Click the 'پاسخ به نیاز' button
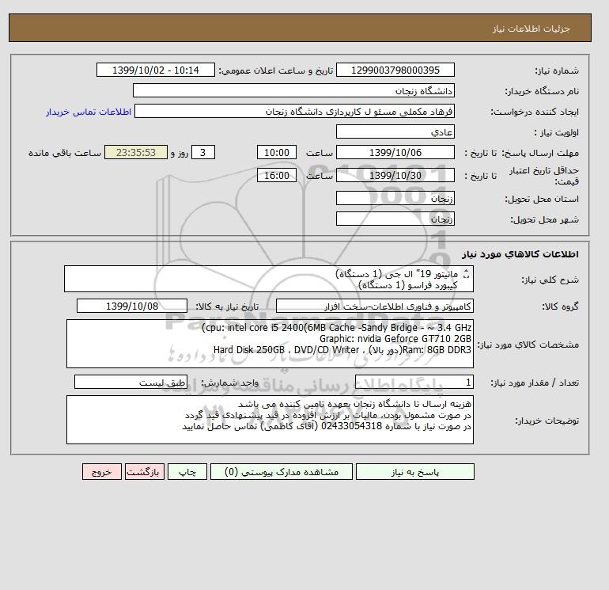This screenshot has width=609, height=590. point(414,471)
